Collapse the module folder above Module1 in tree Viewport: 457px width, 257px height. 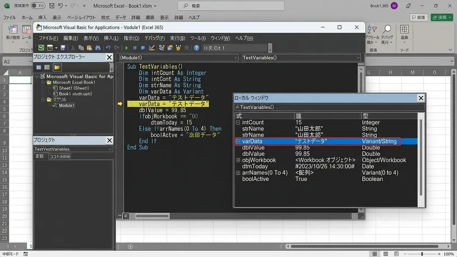[43, 100]
